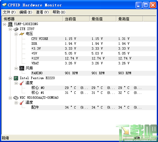
Task: Select the +3.3V row
Action: tap(94, 49)
